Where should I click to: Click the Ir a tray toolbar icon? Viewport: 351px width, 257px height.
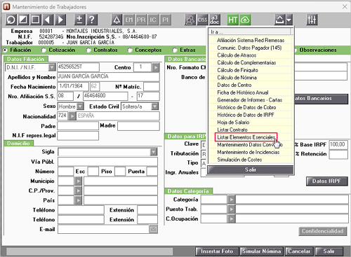coord(280,20)
